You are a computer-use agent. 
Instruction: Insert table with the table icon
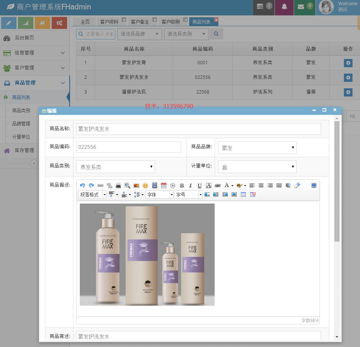click(x=243, y=195)
